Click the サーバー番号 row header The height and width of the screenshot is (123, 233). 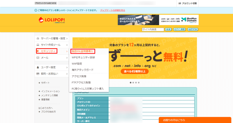92,121
